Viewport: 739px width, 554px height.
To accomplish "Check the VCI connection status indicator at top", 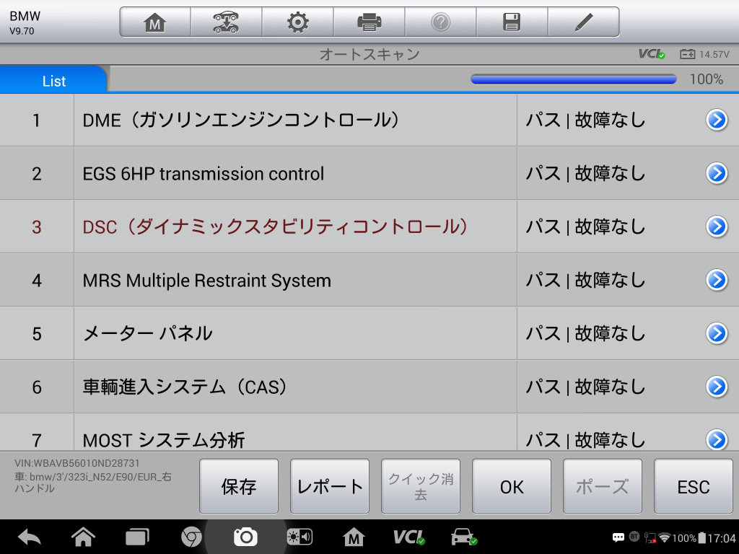I will [x=652, y=54].
